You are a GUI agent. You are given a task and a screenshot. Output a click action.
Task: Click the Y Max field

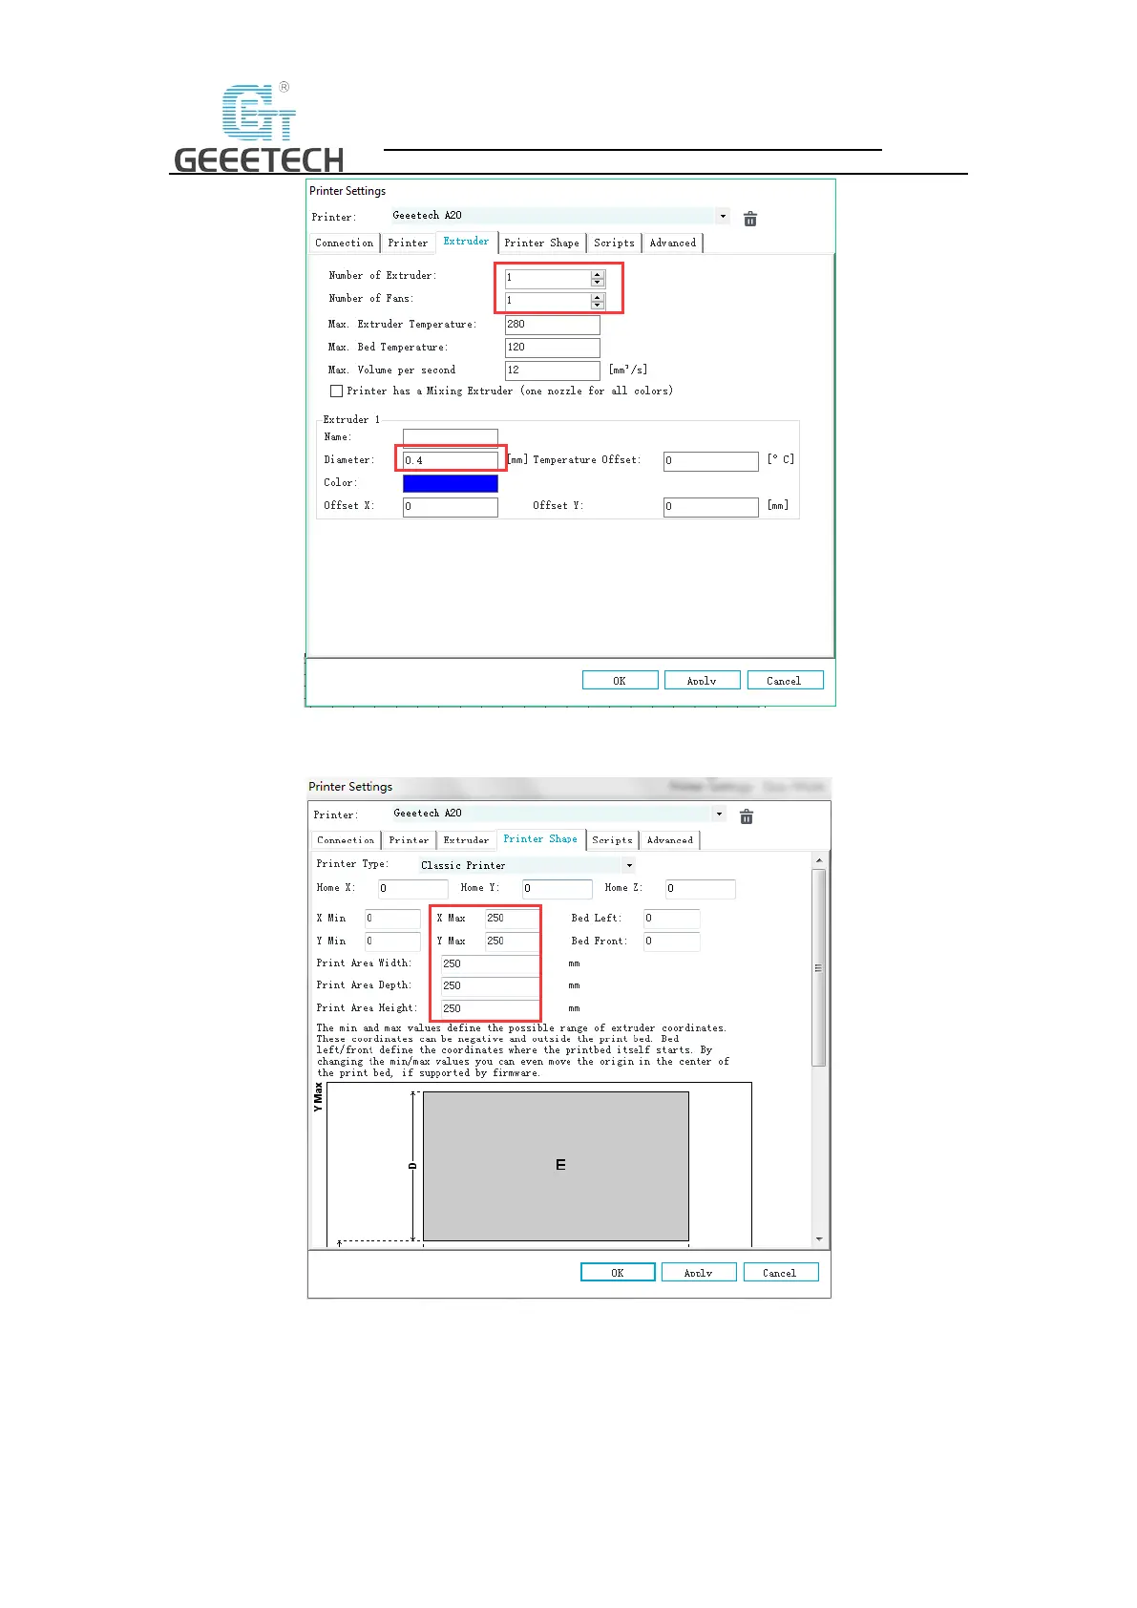click(x=512, y=942)
